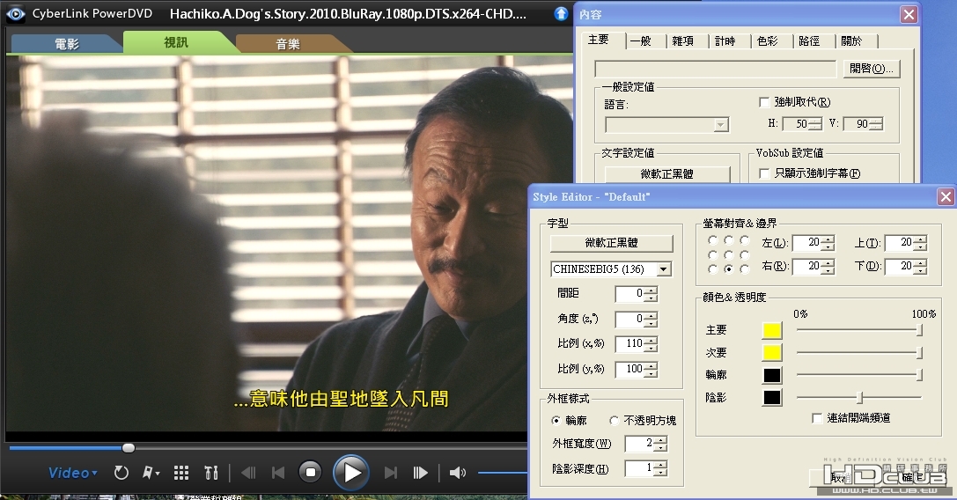The width and height of the screenshot is (957, 500).
Task: Click the V position value field
Action: tap(857, 124)
